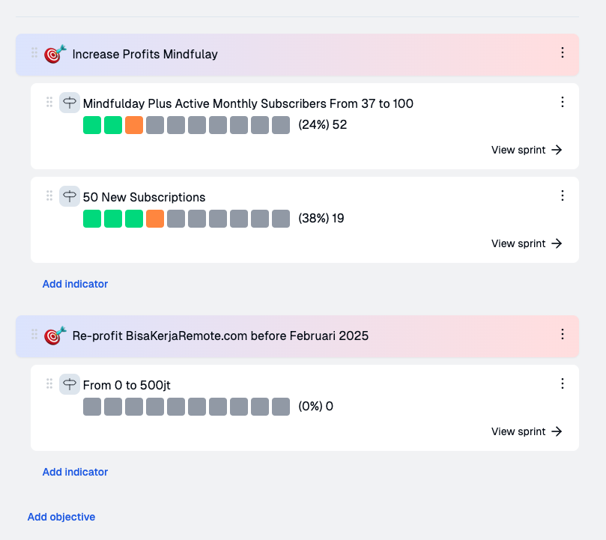Viewport: 606px width, 540px height.
Task: Open options menu for Increase Profits Mindfulay objective
Action: tap(562, 53)
